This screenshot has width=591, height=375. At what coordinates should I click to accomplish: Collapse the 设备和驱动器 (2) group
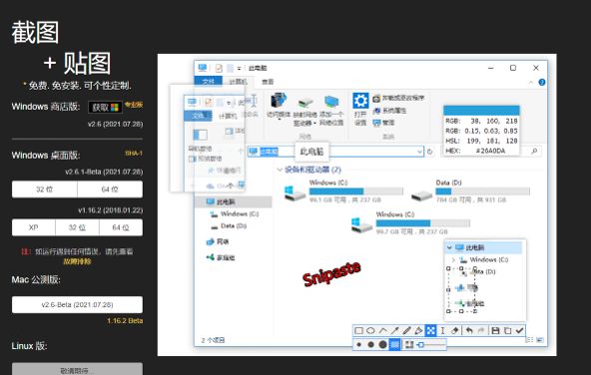click(x=280, y=170)
